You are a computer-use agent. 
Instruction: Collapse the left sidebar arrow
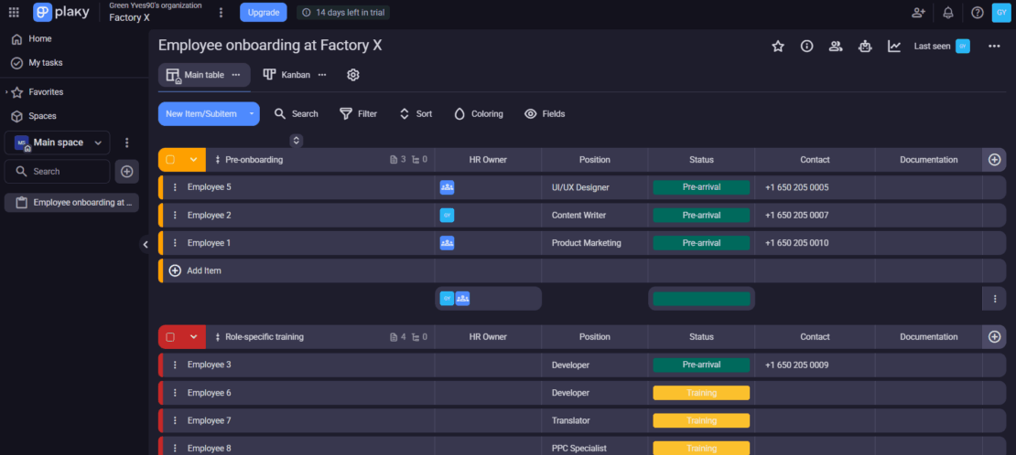[146, 244]
